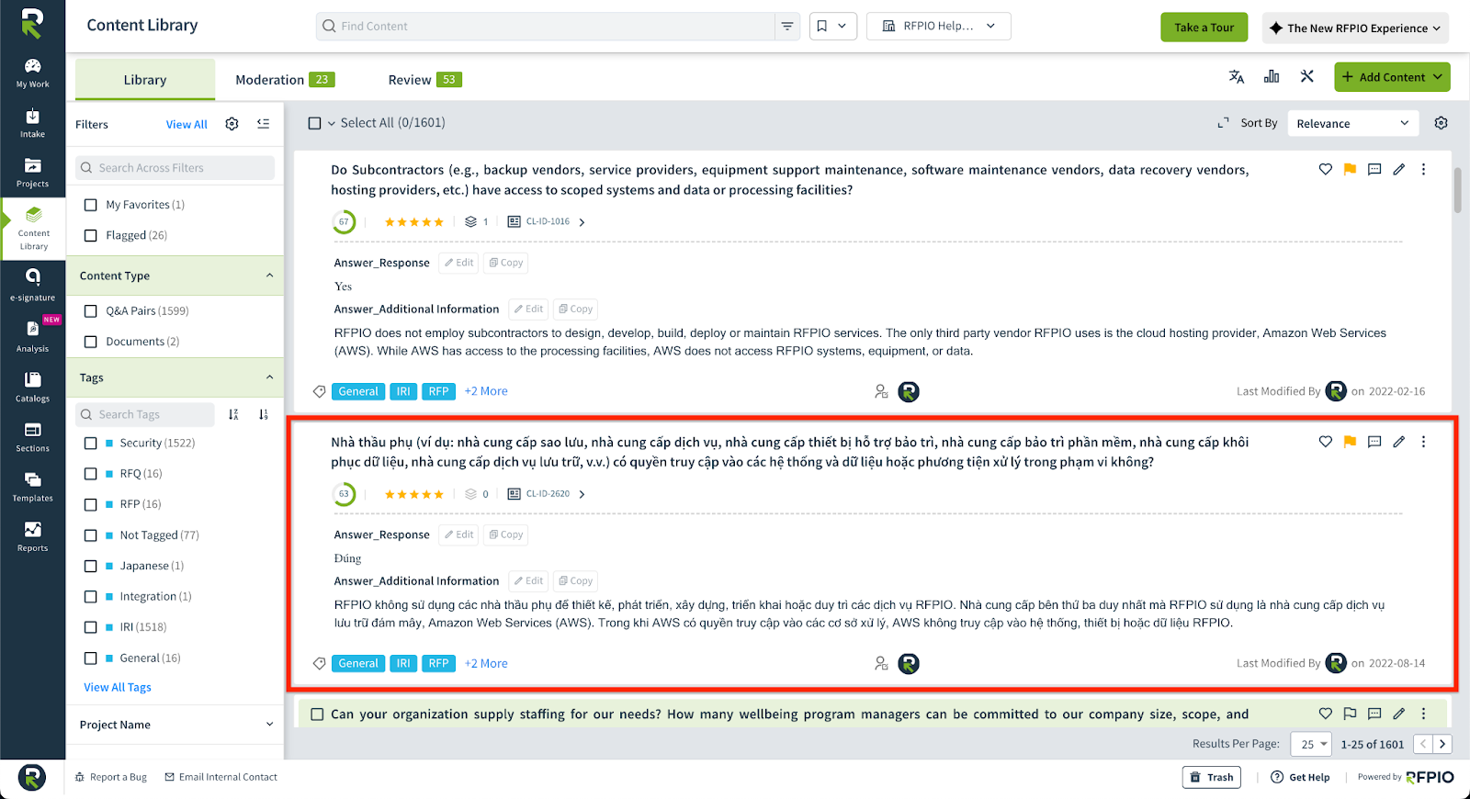Click the Take a Tour button
Viewport: 1470px width, 799px height.
(1204, 28)
